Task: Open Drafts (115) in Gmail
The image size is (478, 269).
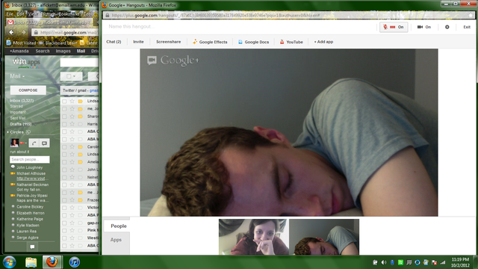Action: coord(21,124)
